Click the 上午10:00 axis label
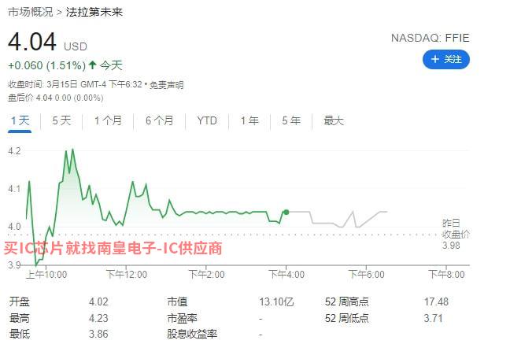The image size is (510, 344). [x=46, y=275]
